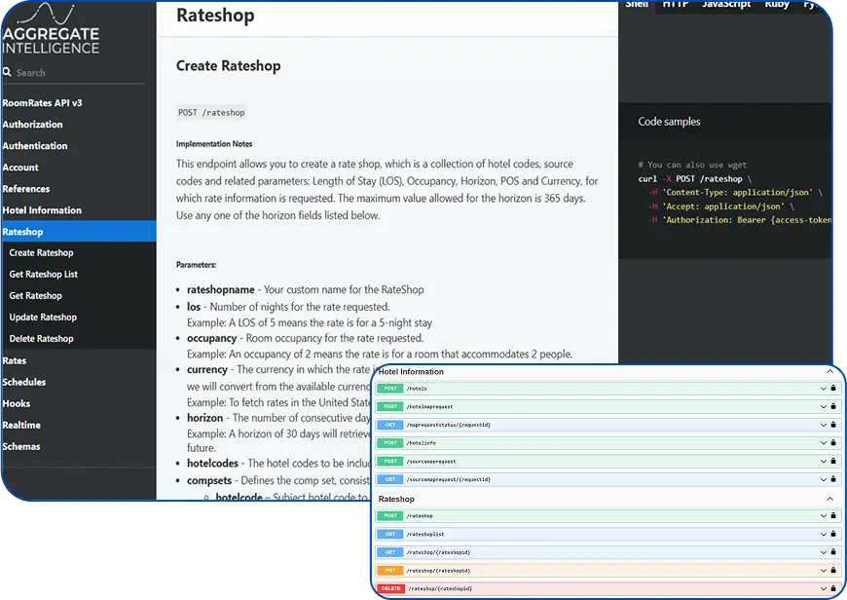
Task: Click the DELETE badge for /rateshop/{rateshopid}
Action: [391, 588]
